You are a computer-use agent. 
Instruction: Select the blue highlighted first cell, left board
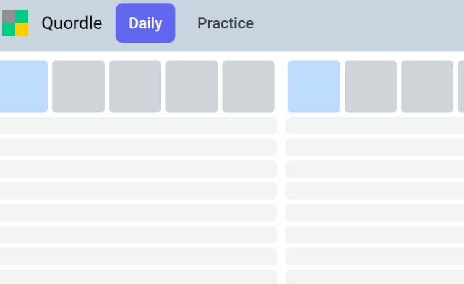point(24,86)
